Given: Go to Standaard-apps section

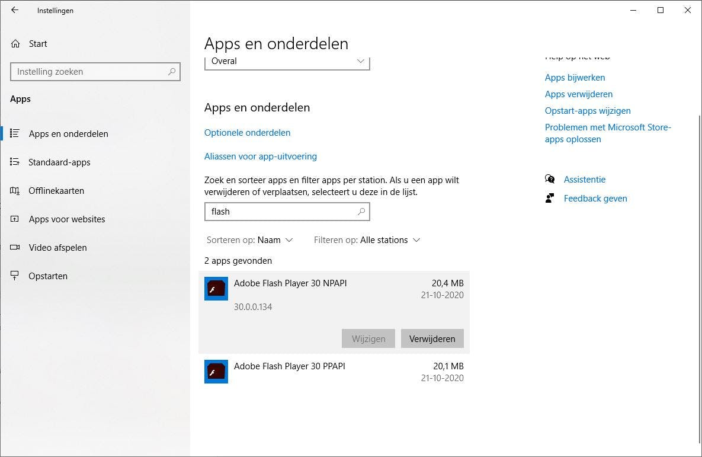Looking at the screenshot, I should point(95,162).
